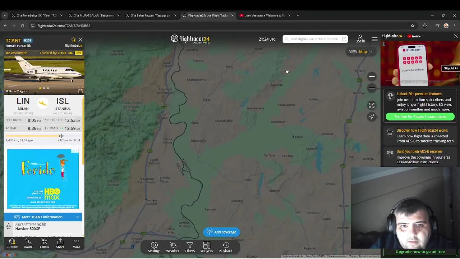Open the Widgets menu

coord(207,247)
